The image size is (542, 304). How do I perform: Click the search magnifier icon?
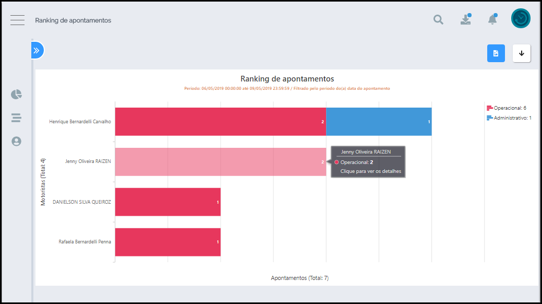click(438, 20)
